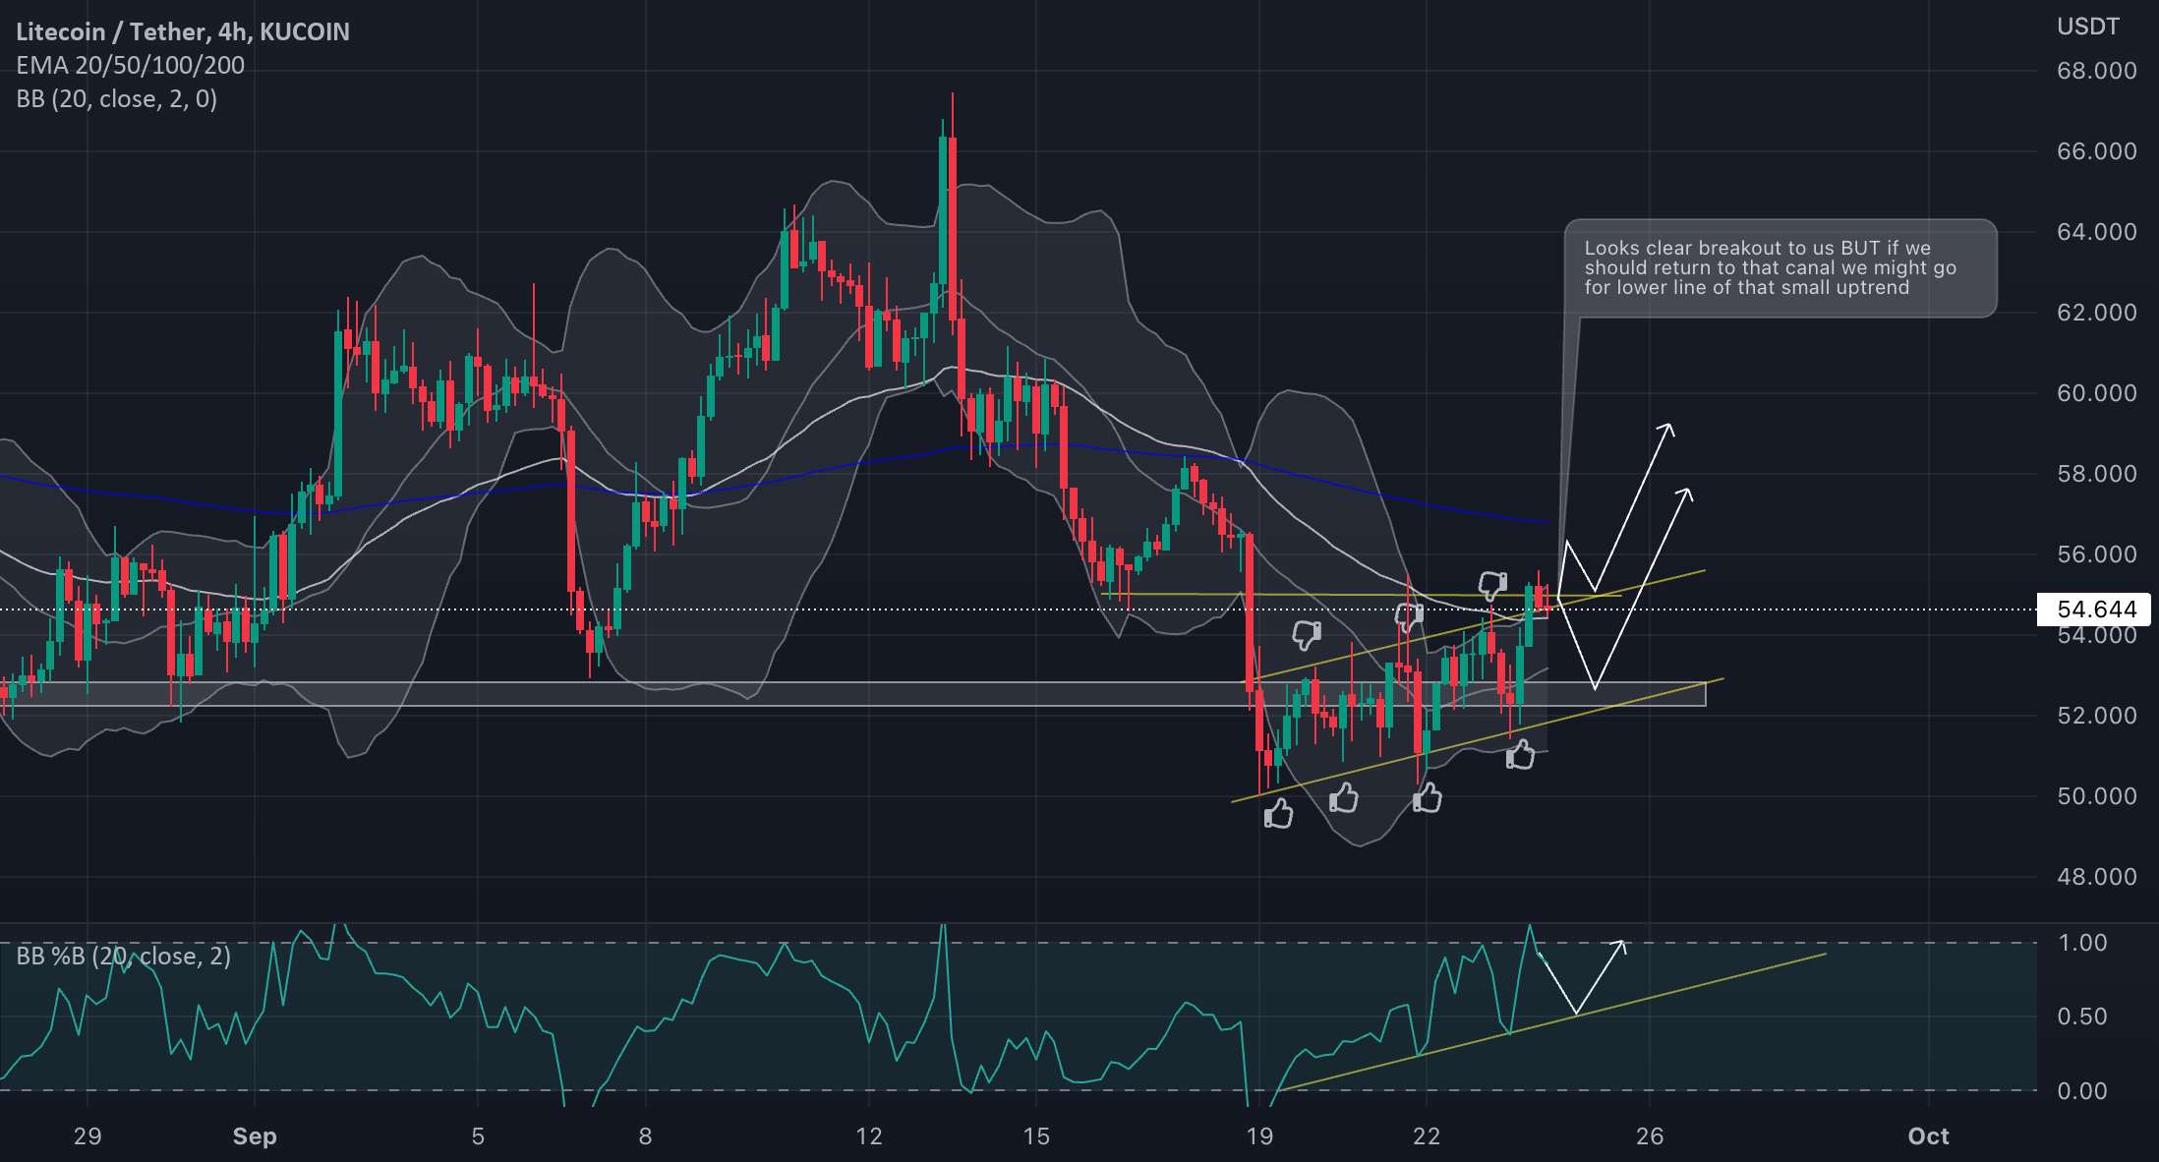Click the 60.000 price axis label
Screen dimensions: 2159x1162
click(2096, 393)
